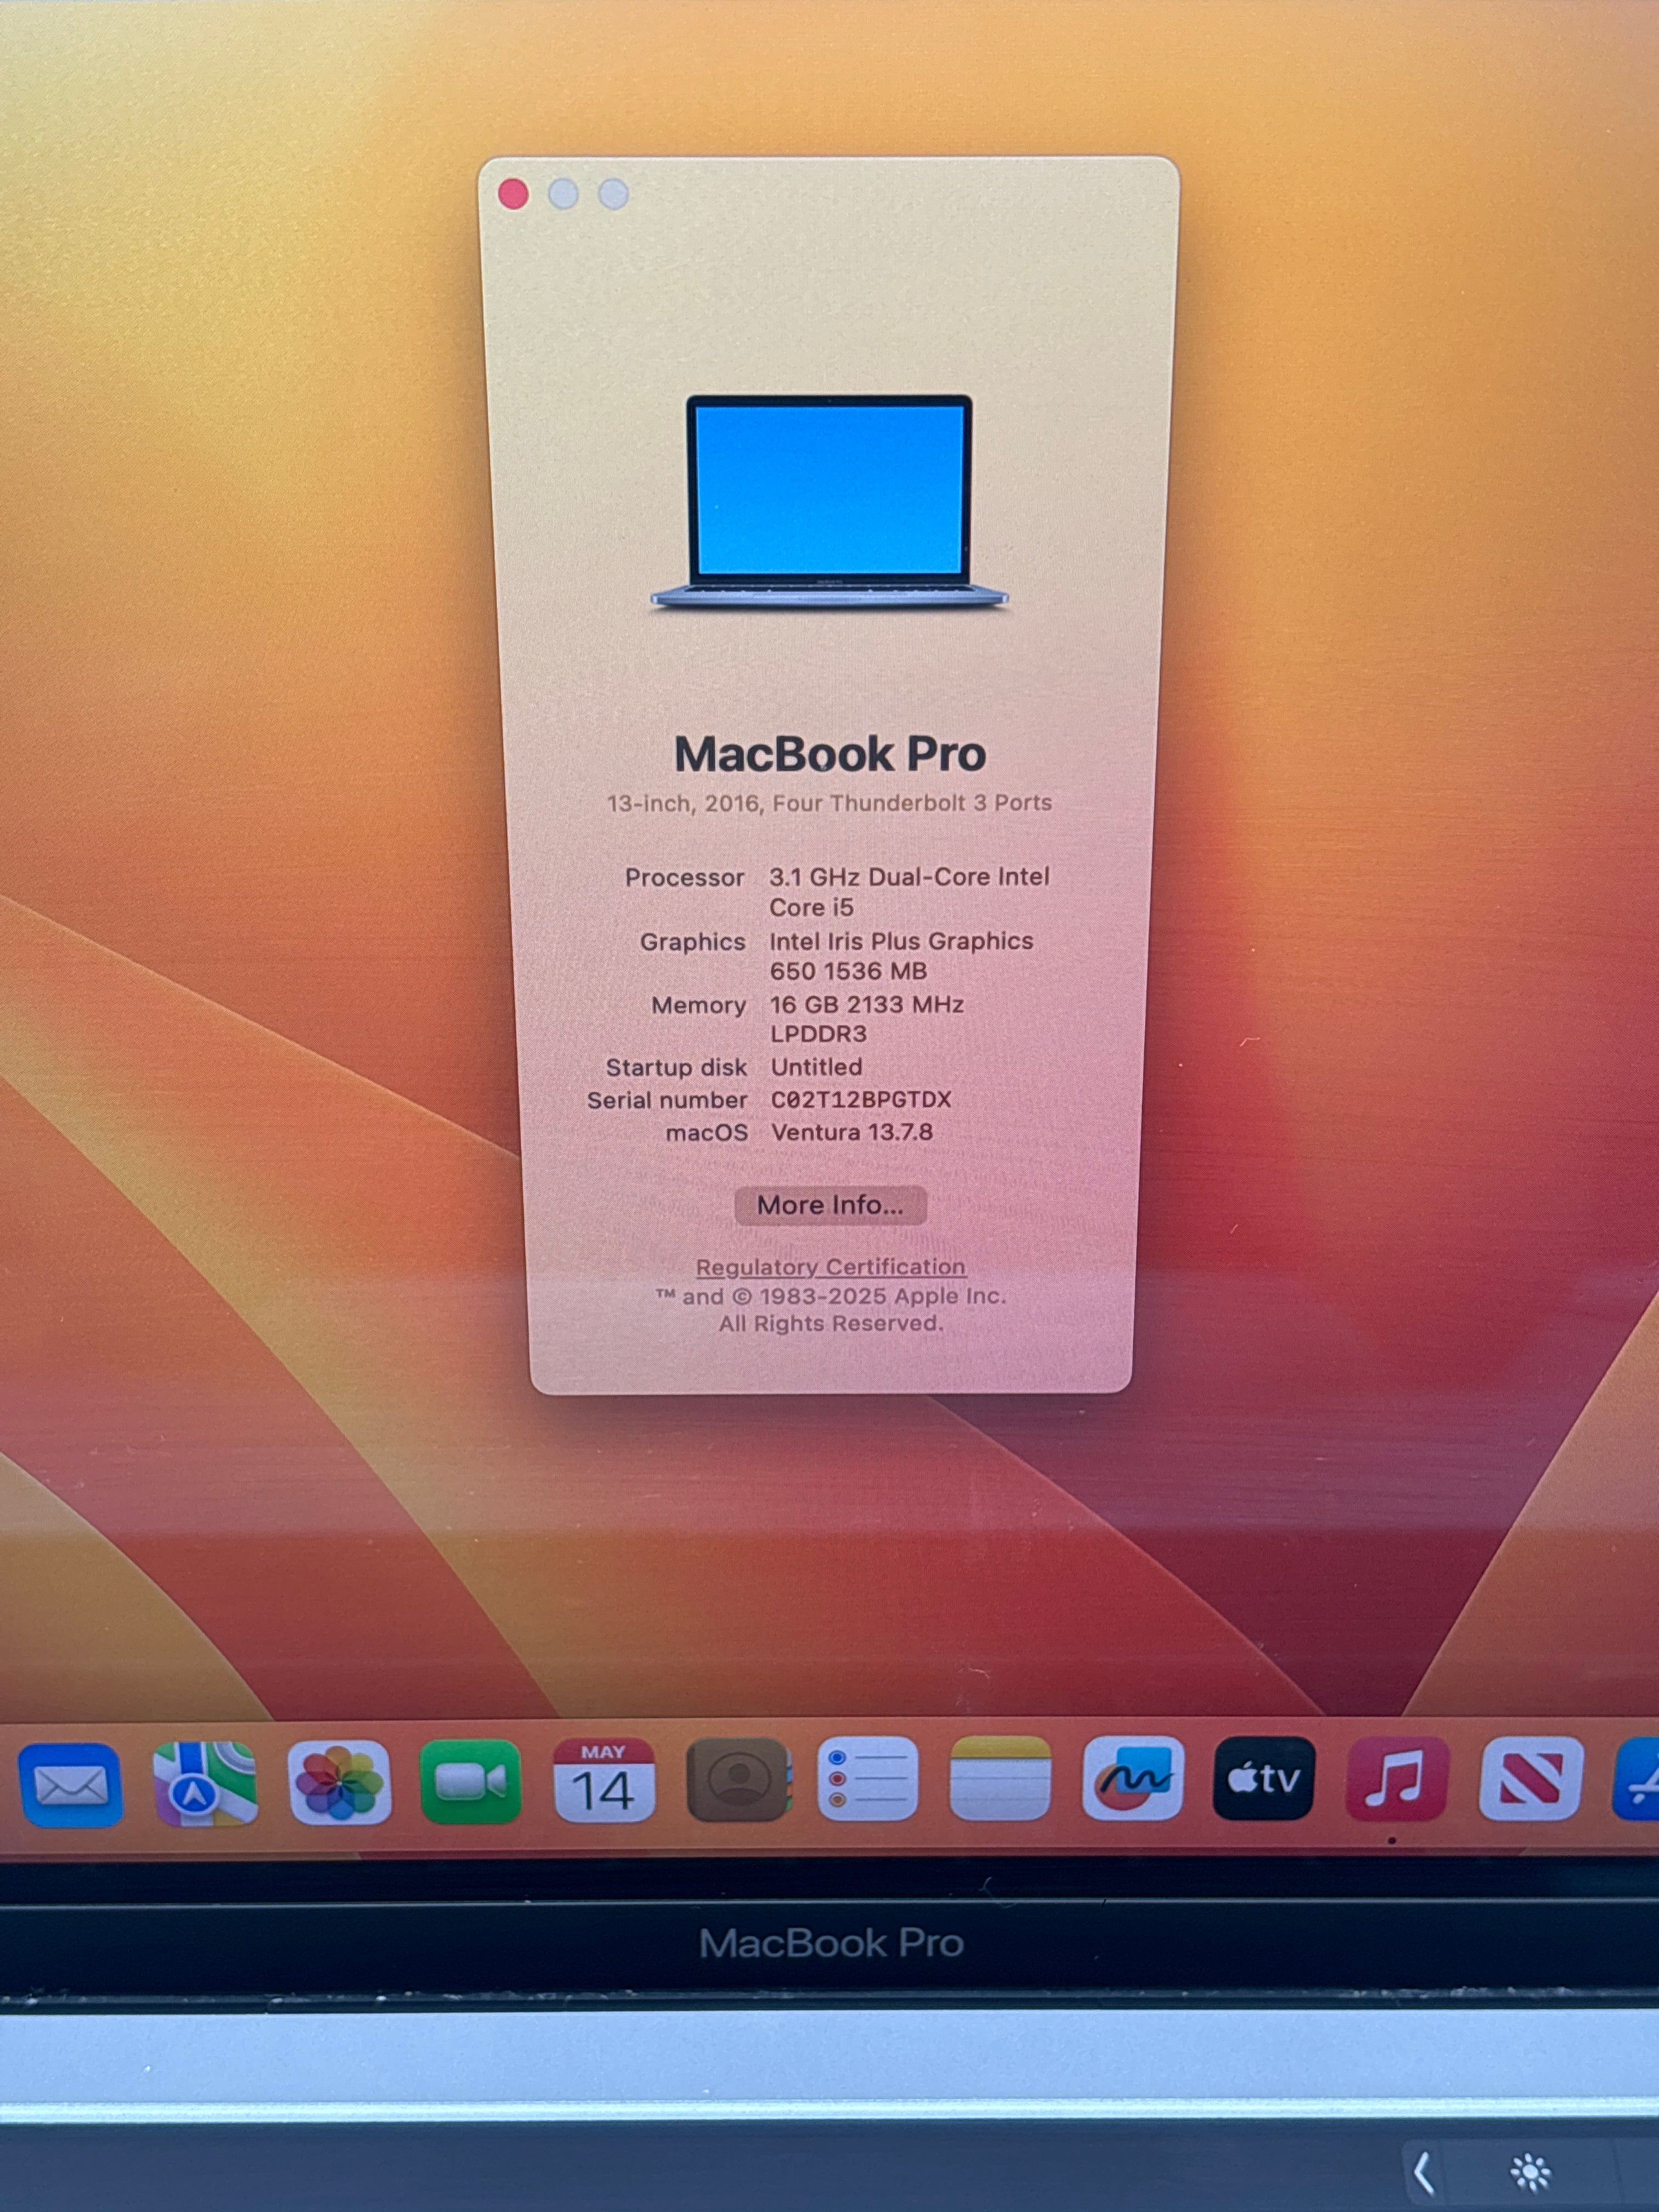
Task: Open the Photos app in the Dock
Action: pyautogui.click(x=339, y=1782)
